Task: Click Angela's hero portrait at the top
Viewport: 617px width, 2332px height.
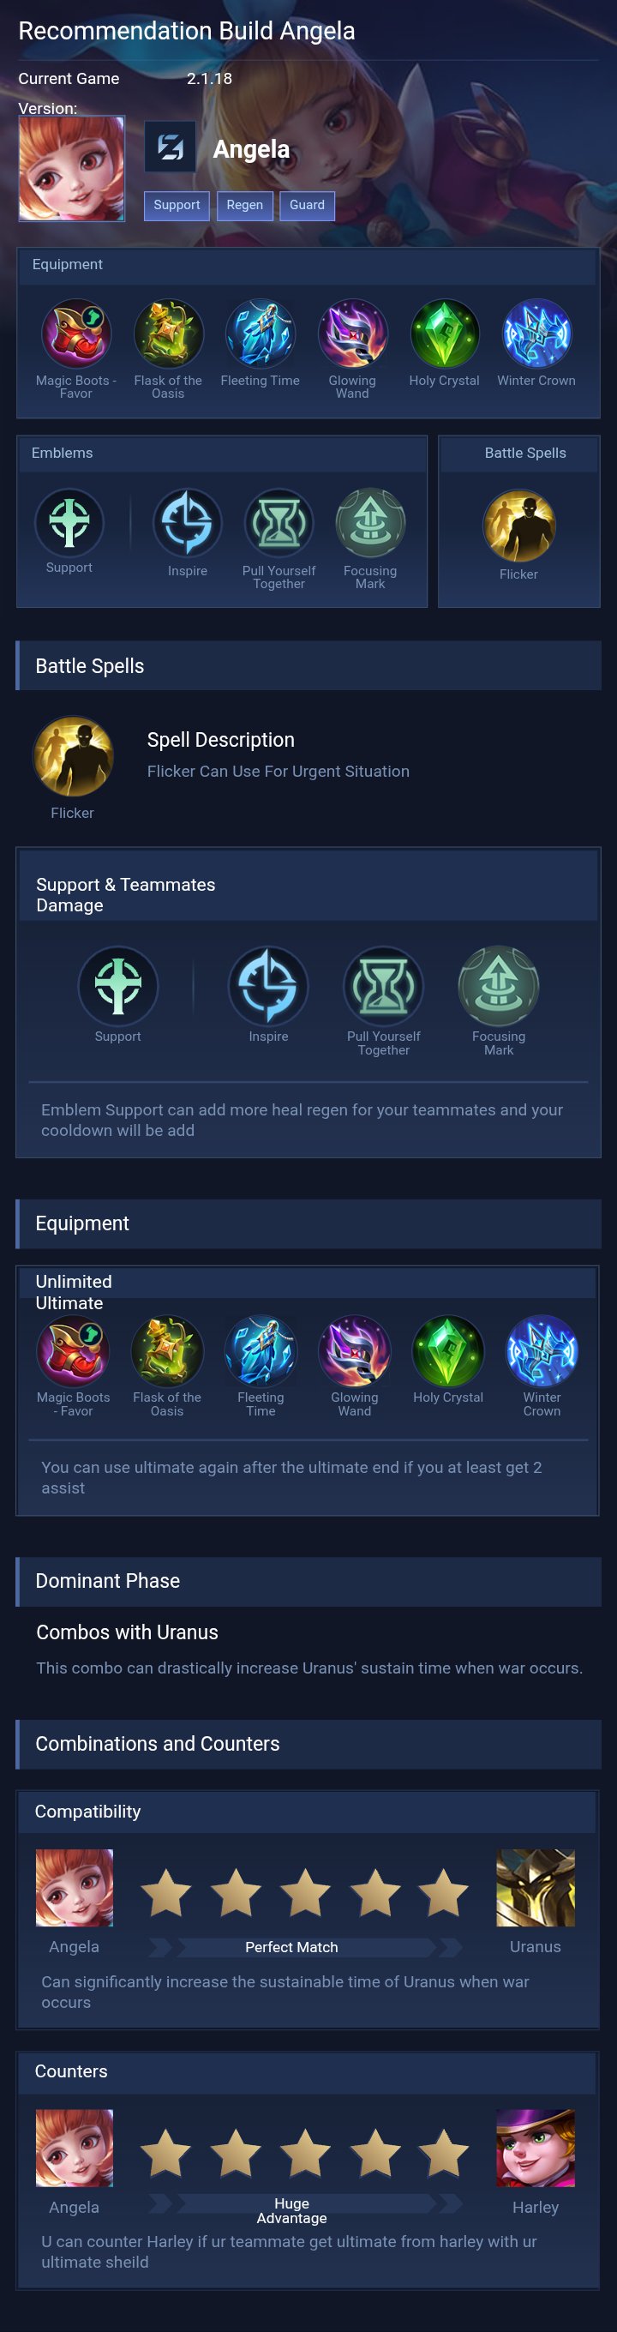Action: coord(71,168)
